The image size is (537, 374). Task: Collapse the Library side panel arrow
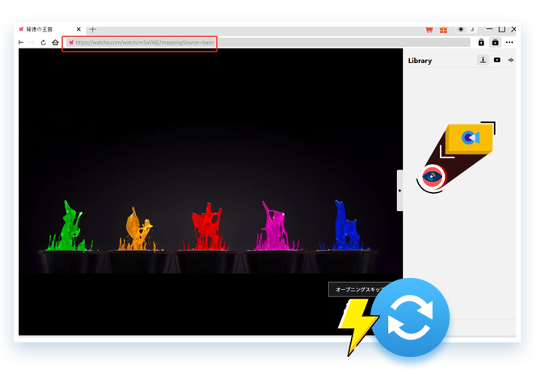click(400, 191)
